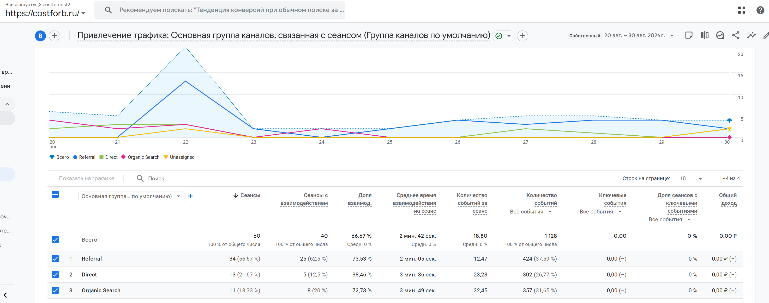Sort by Количество событий за сеанс header

472,203
